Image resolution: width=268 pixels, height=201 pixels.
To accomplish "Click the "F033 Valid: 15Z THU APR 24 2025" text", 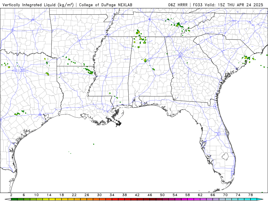I will coord(228,5).
